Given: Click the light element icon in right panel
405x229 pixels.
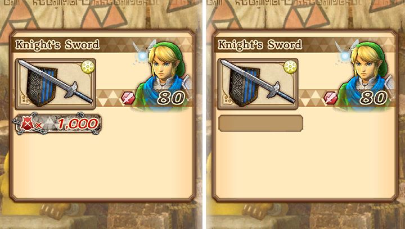Looking at the screenshot, I should coord(290,67).
